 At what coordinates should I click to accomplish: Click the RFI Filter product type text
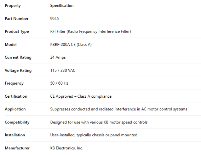[x=90, y=32]
